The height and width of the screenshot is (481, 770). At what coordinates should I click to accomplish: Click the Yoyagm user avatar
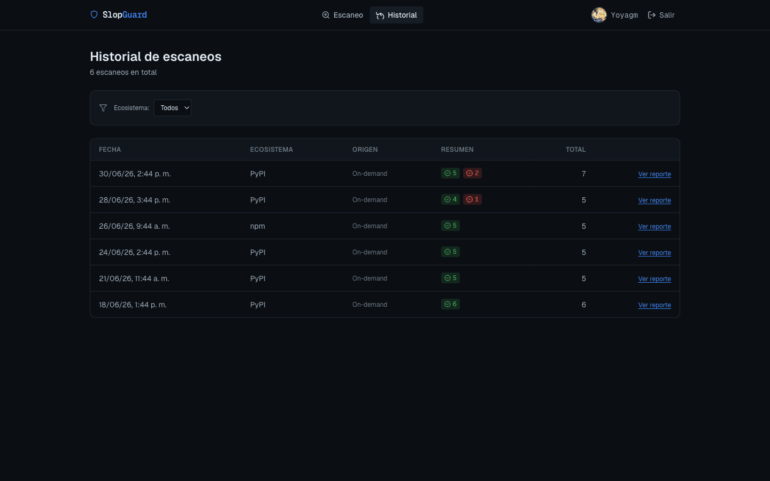[599, 15]
